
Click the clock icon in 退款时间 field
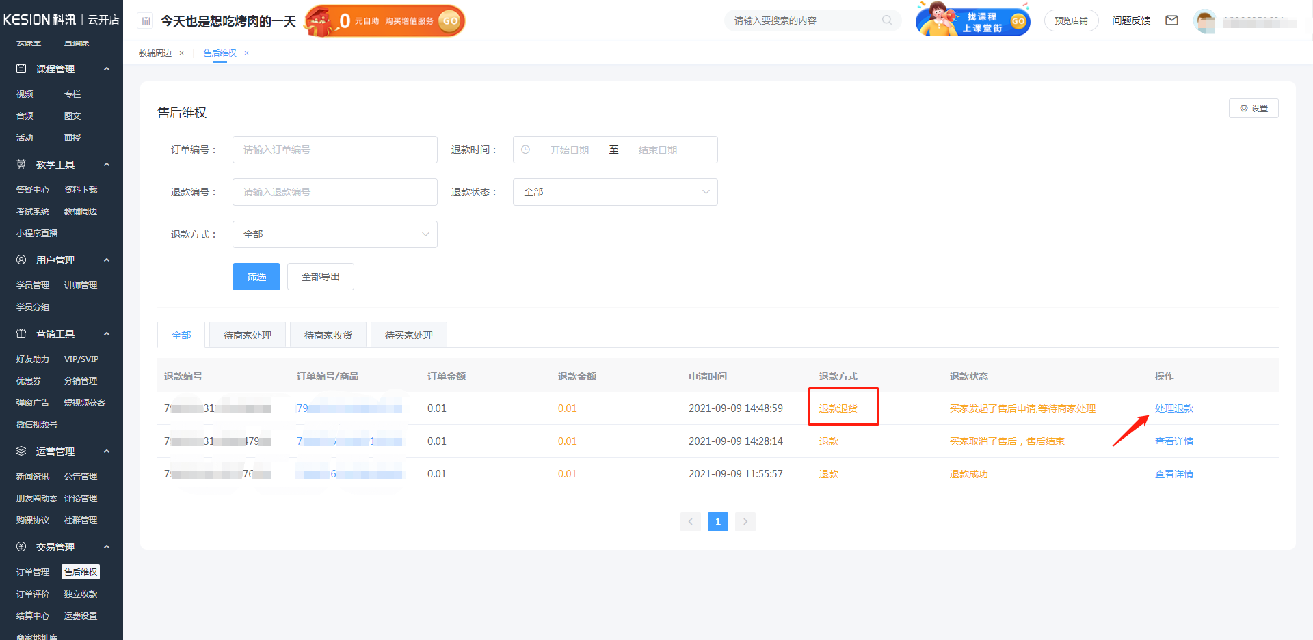point(527,150)
